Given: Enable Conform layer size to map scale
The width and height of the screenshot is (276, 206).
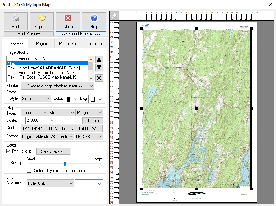Looking at the screenshot, I should tap(29, 171).
